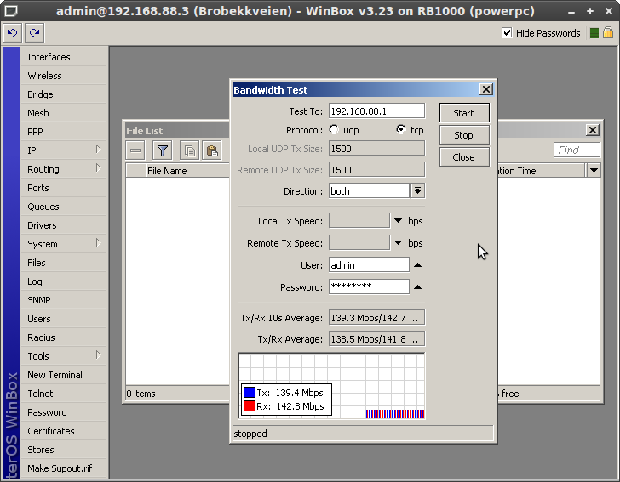620x482 pixels.
Task: Click the Find box in File List
Action: tap(577, 150)
